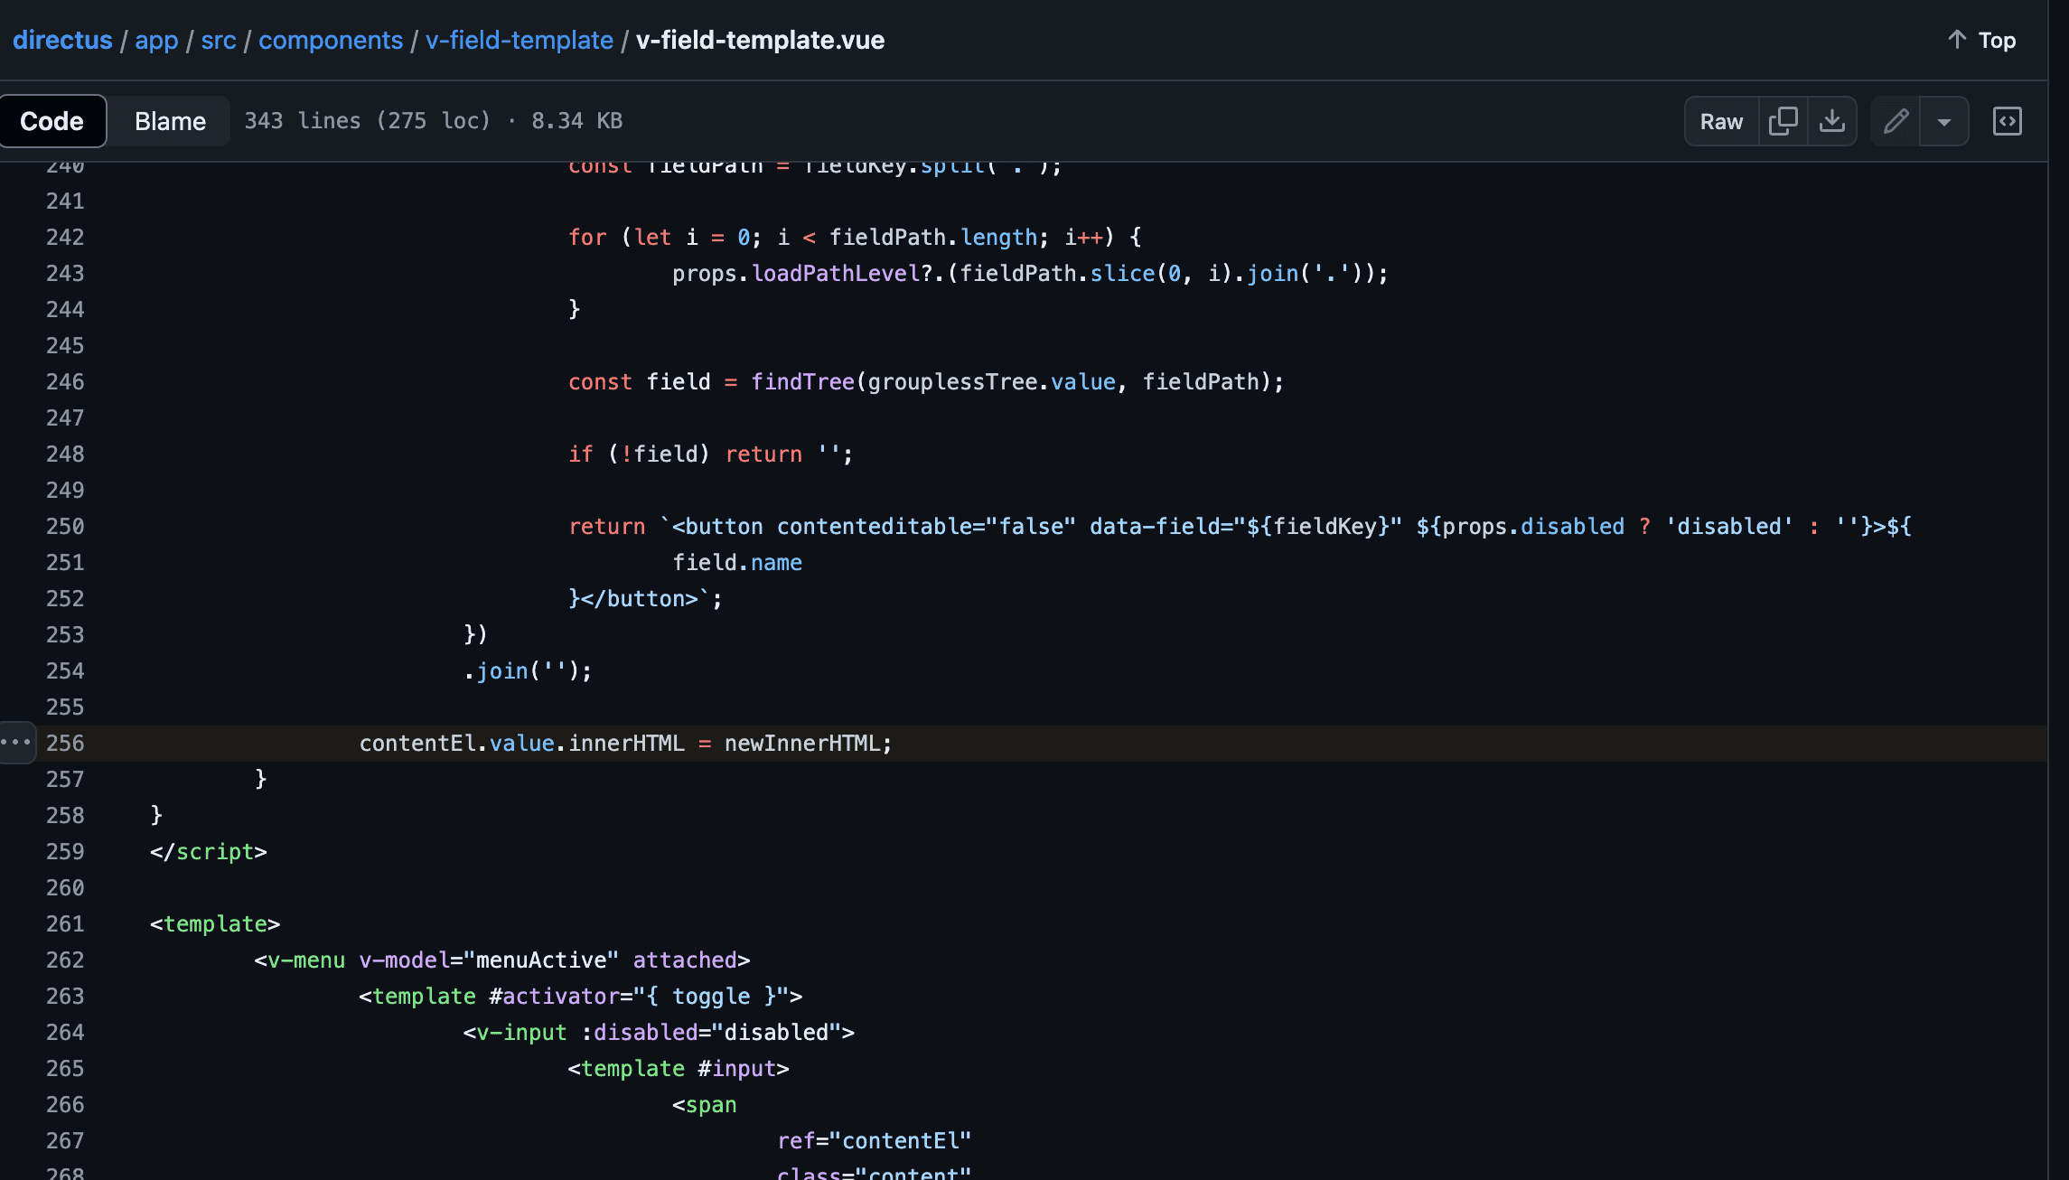Jump to Top link
Viewport: 2069px width, 1180px height.
tap(1981, 40)
